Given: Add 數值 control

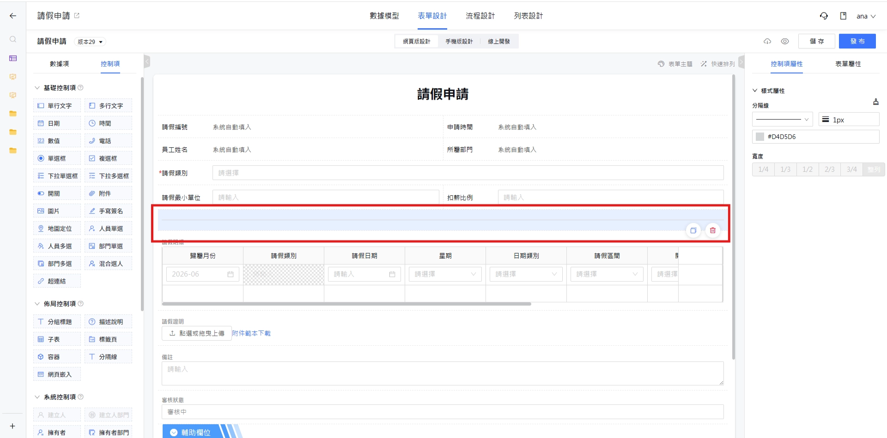Looking at the screenshot, I should [x=57, y=141].
